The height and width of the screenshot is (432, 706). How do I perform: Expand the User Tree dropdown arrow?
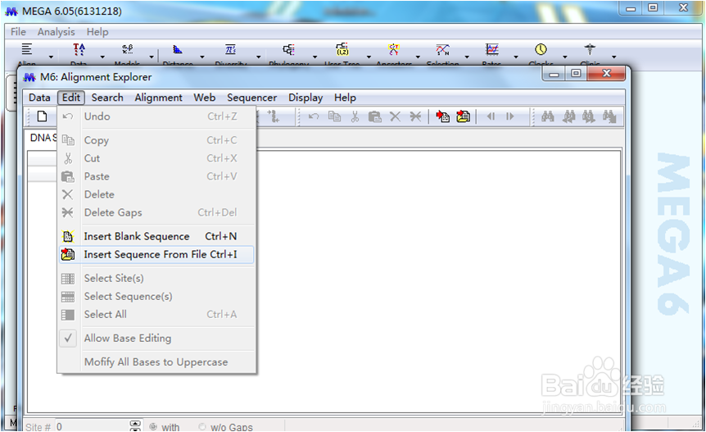[369, 57]
